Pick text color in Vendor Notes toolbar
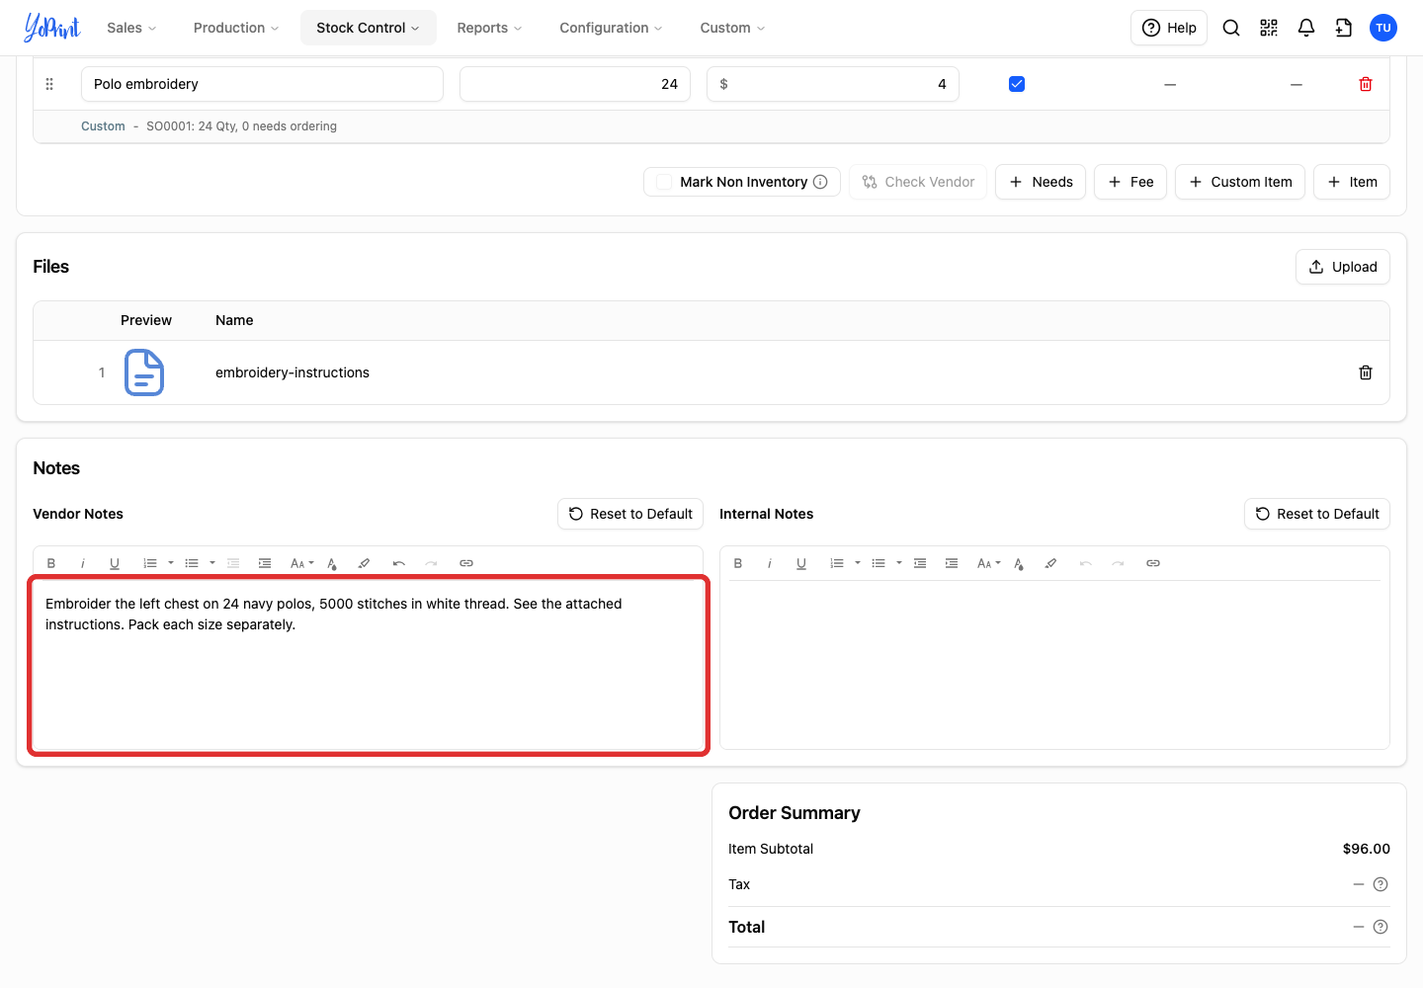The image size is (1423, 988). (x=332, y=563)
